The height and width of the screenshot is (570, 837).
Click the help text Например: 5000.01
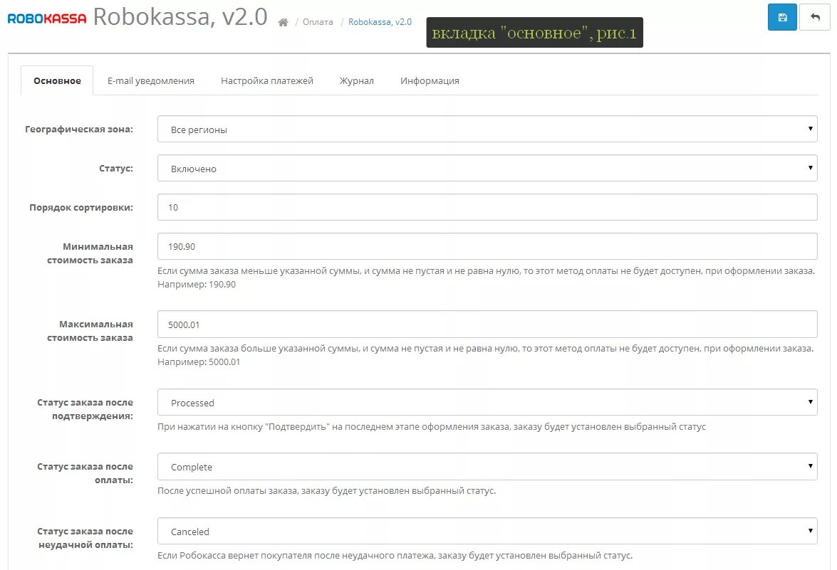199,362
